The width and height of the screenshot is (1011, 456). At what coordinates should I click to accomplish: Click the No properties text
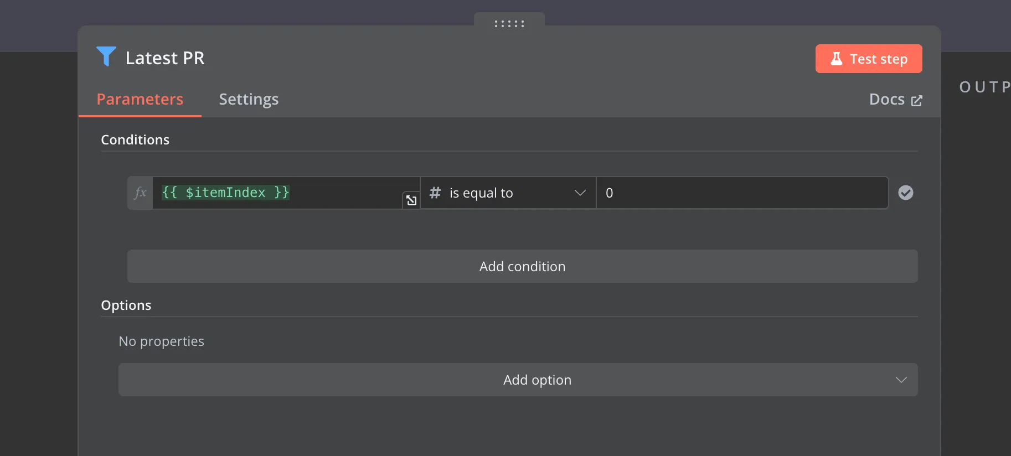pos(162,341)
